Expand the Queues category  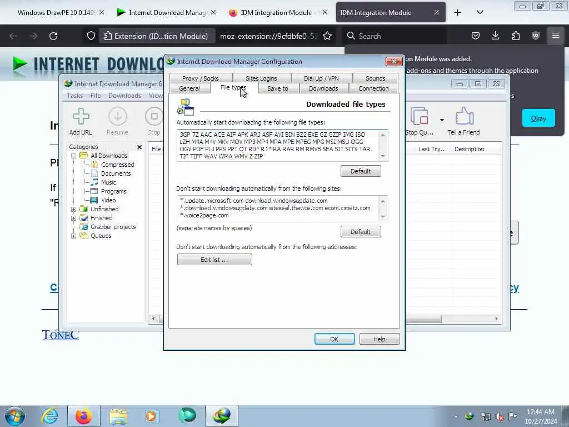coord(74,236)
